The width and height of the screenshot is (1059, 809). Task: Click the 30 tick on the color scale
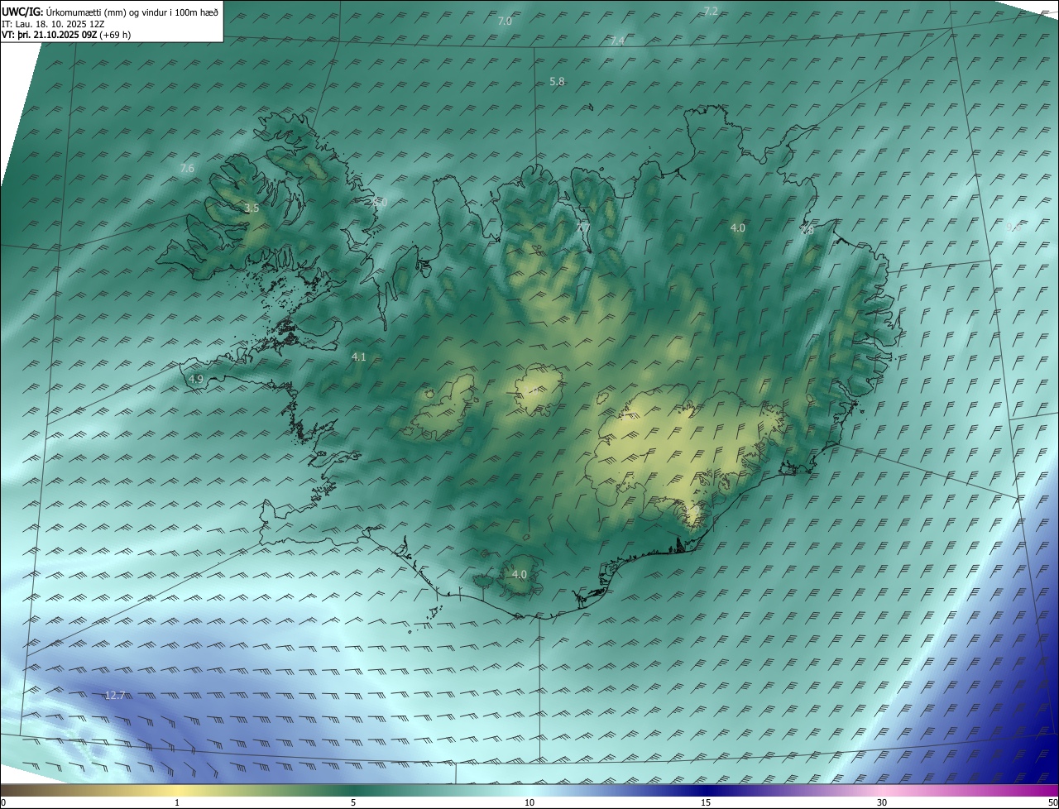[x=882, y=802]
